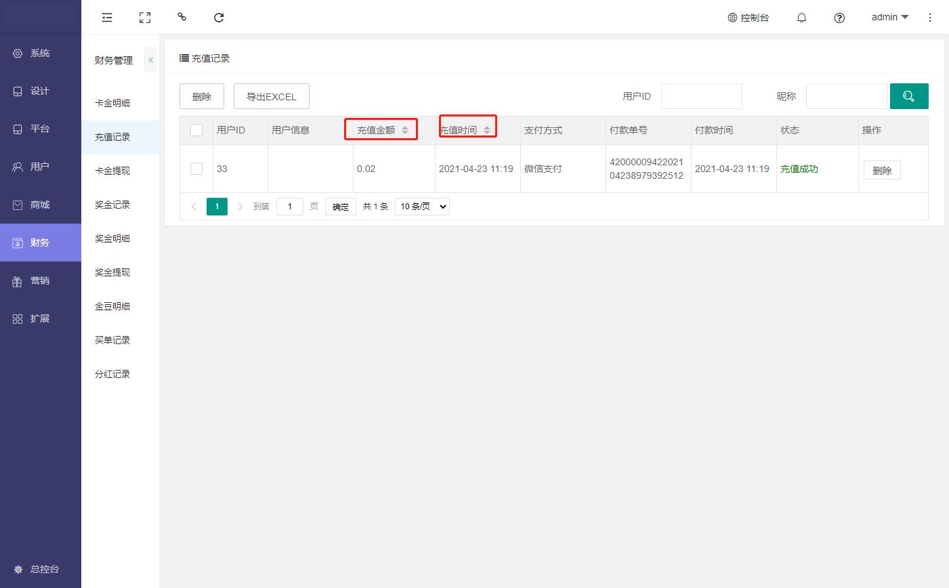Viewport: 949px width, 588px height.
Task: Tick the checkbox for user 33 row
Action: pyautogui.click(x=196, y=169)
